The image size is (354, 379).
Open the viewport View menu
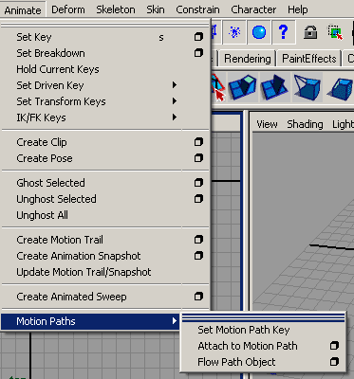[x=267, y=124]
